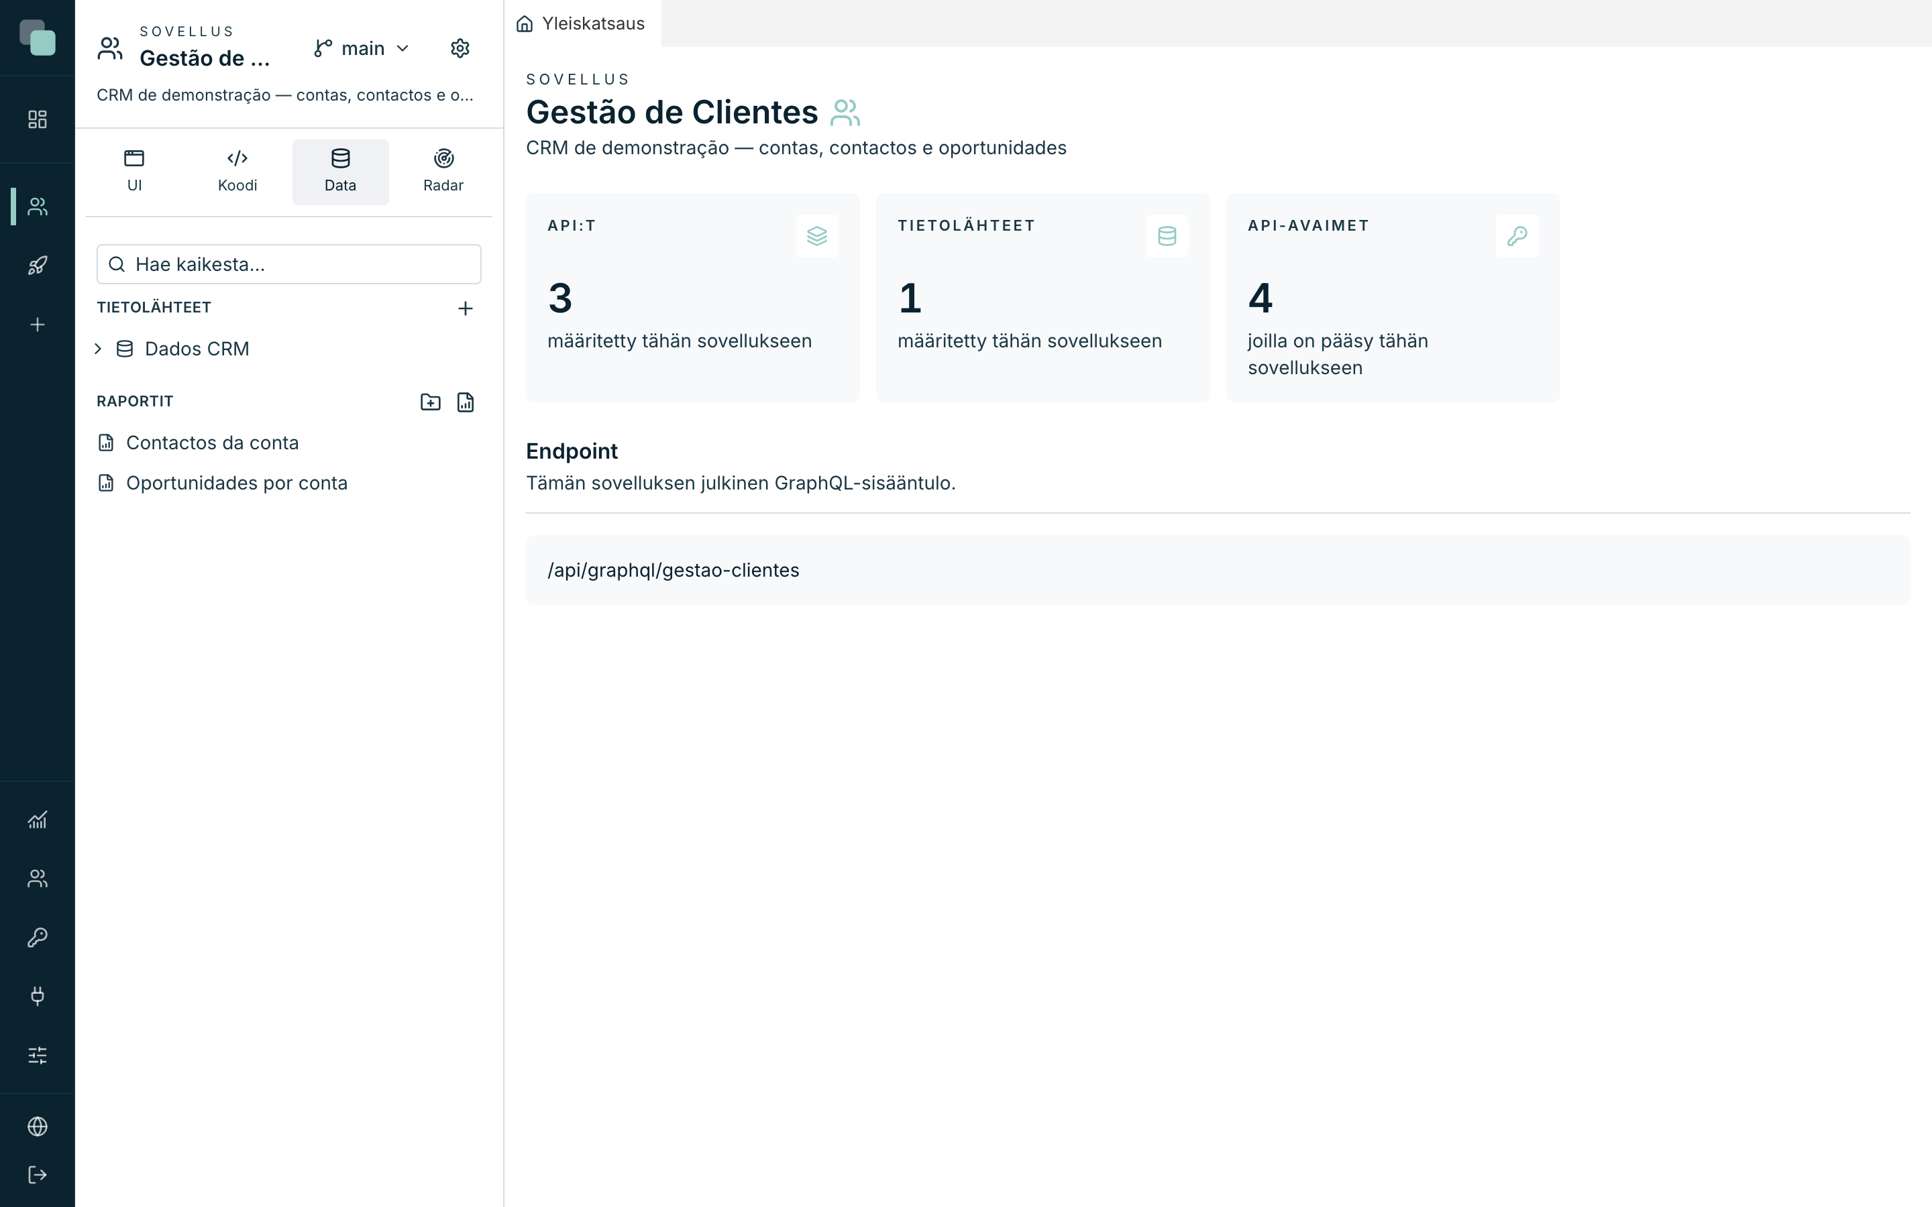Screen dimensions: 1932x1207
Task: Focus the Hae kaikesta search field
Action: pos(289,264)
